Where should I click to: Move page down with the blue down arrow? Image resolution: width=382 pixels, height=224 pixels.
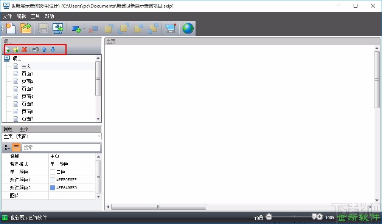53,49
